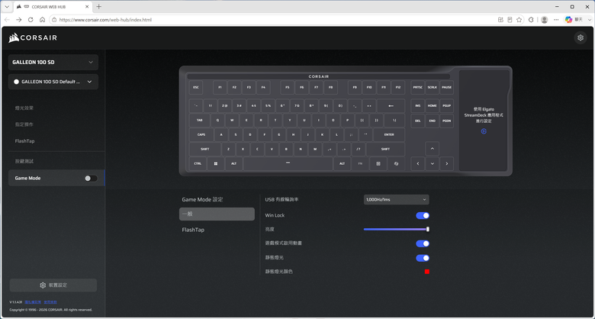
Task: Open the first blue link beside version number
Action: click(x=33, y=302)
